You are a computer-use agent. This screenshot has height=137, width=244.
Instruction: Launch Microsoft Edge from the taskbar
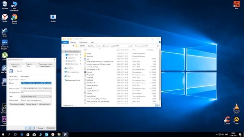click(x=22, y=134)
